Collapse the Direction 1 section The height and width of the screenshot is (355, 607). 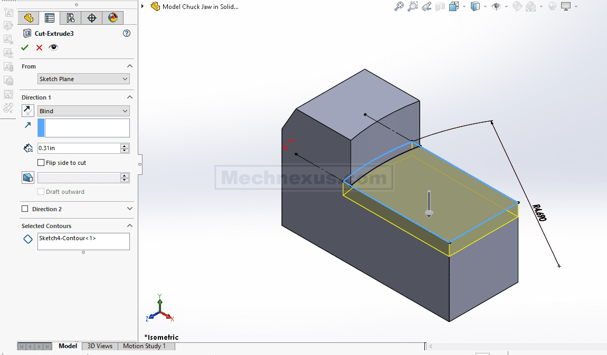[x=130, y=97]
